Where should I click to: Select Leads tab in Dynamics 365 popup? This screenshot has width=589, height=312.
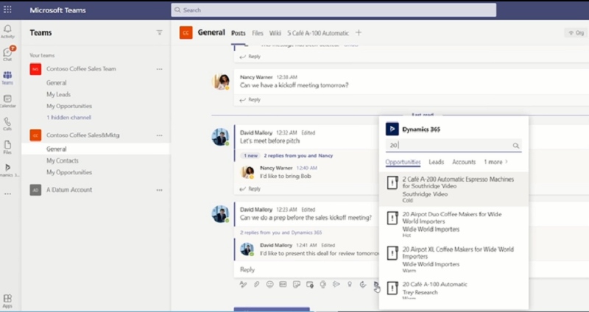(436, 162)
